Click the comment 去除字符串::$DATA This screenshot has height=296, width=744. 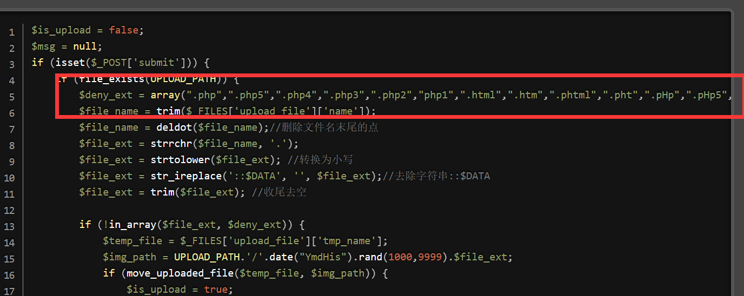click(x=436, y=176)
